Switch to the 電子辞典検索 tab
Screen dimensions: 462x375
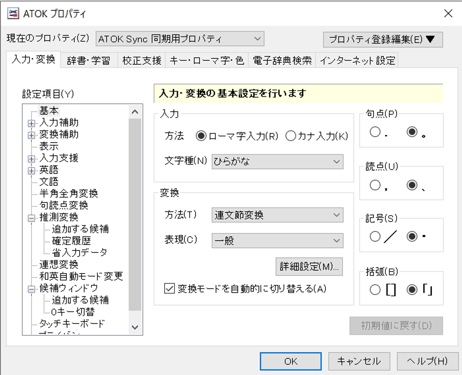click(282, 61)
